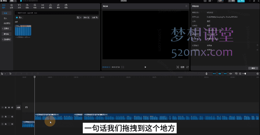Open the Templates (模板) tab

(66, 6)
